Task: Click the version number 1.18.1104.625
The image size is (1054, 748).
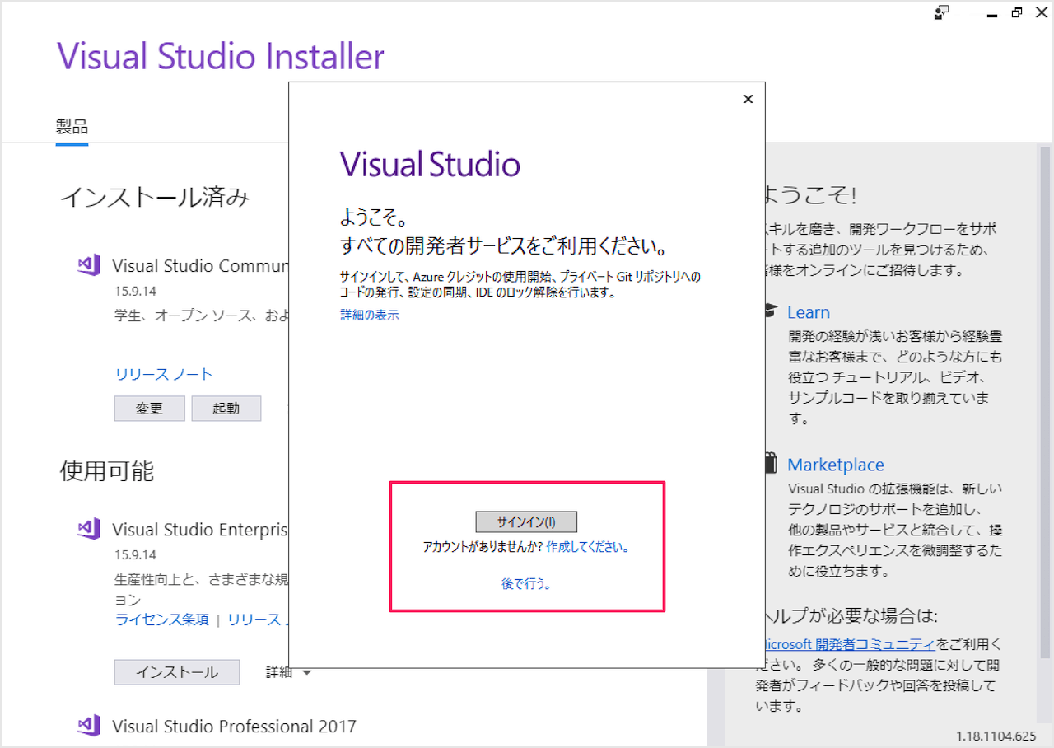Action: [996, 736]
